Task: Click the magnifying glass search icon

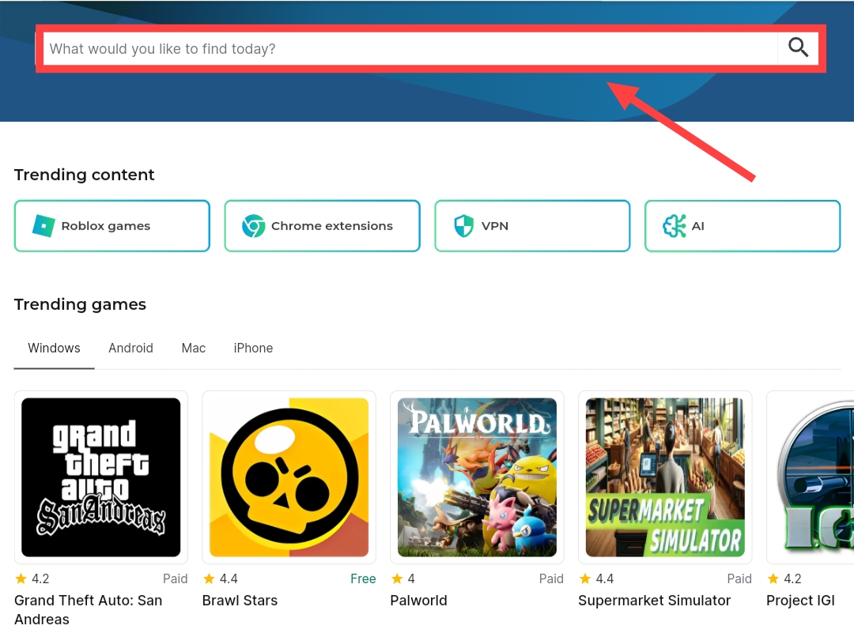Action: (798, 48)
